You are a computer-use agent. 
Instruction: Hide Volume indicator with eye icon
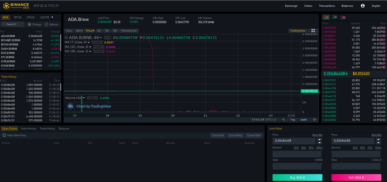(x=88, y=98)
